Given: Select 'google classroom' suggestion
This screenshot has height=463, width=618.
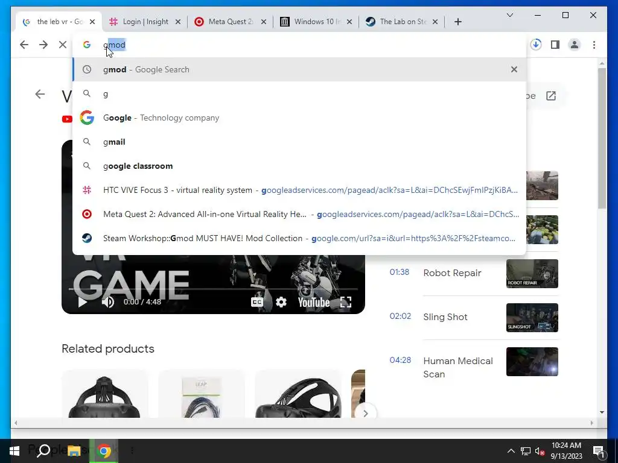Looking at the screenshot, I should click(299, 166).
